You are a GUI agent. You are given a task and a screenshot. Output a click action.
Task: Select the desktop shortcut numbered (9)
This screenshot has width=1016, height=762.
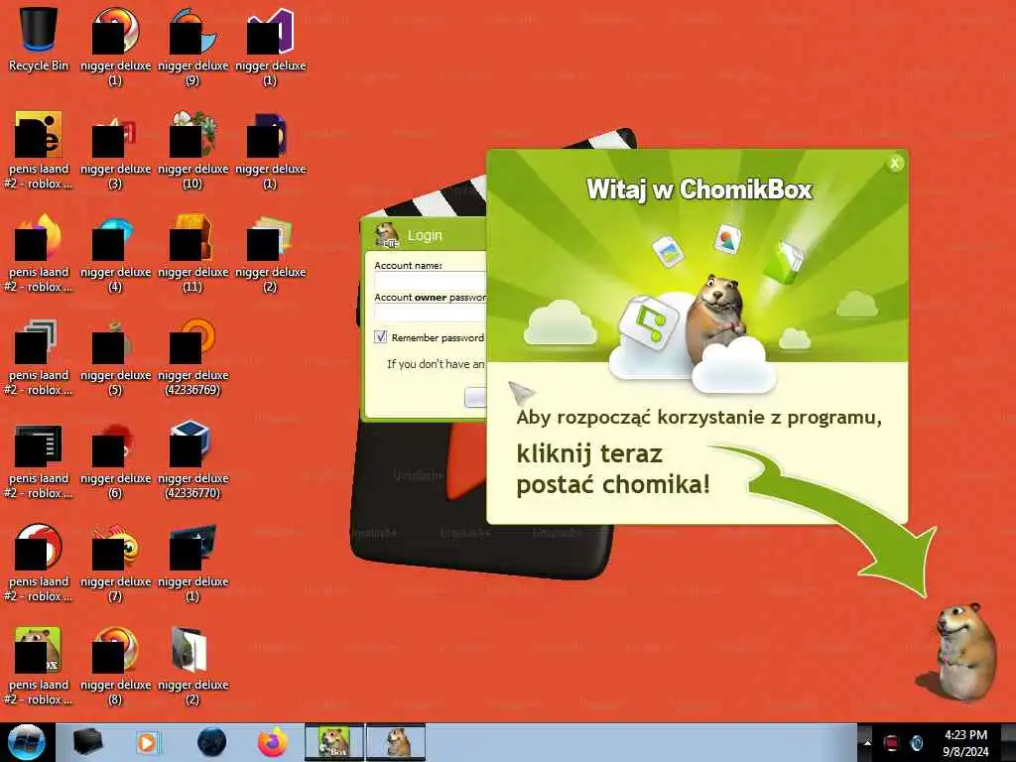coord(193,46)
